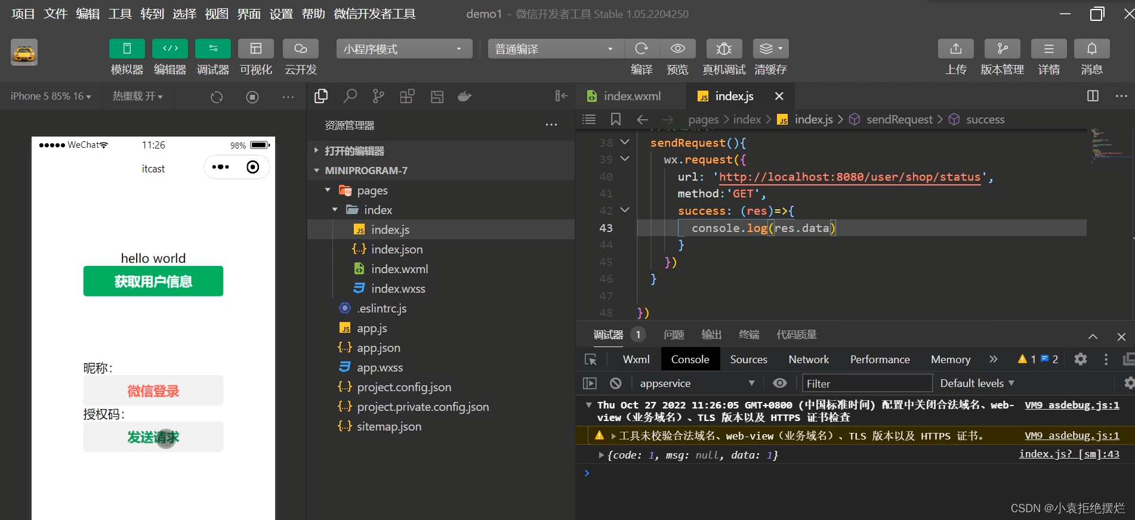Open the mini program mode dropdown
Screen dimensions: 1135x520
coord(404,49)
